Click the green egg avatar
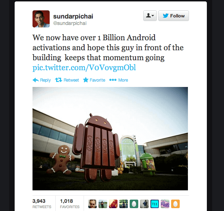Image resolution: width=224 pixels, height=211 pixels. pos(134,204)
